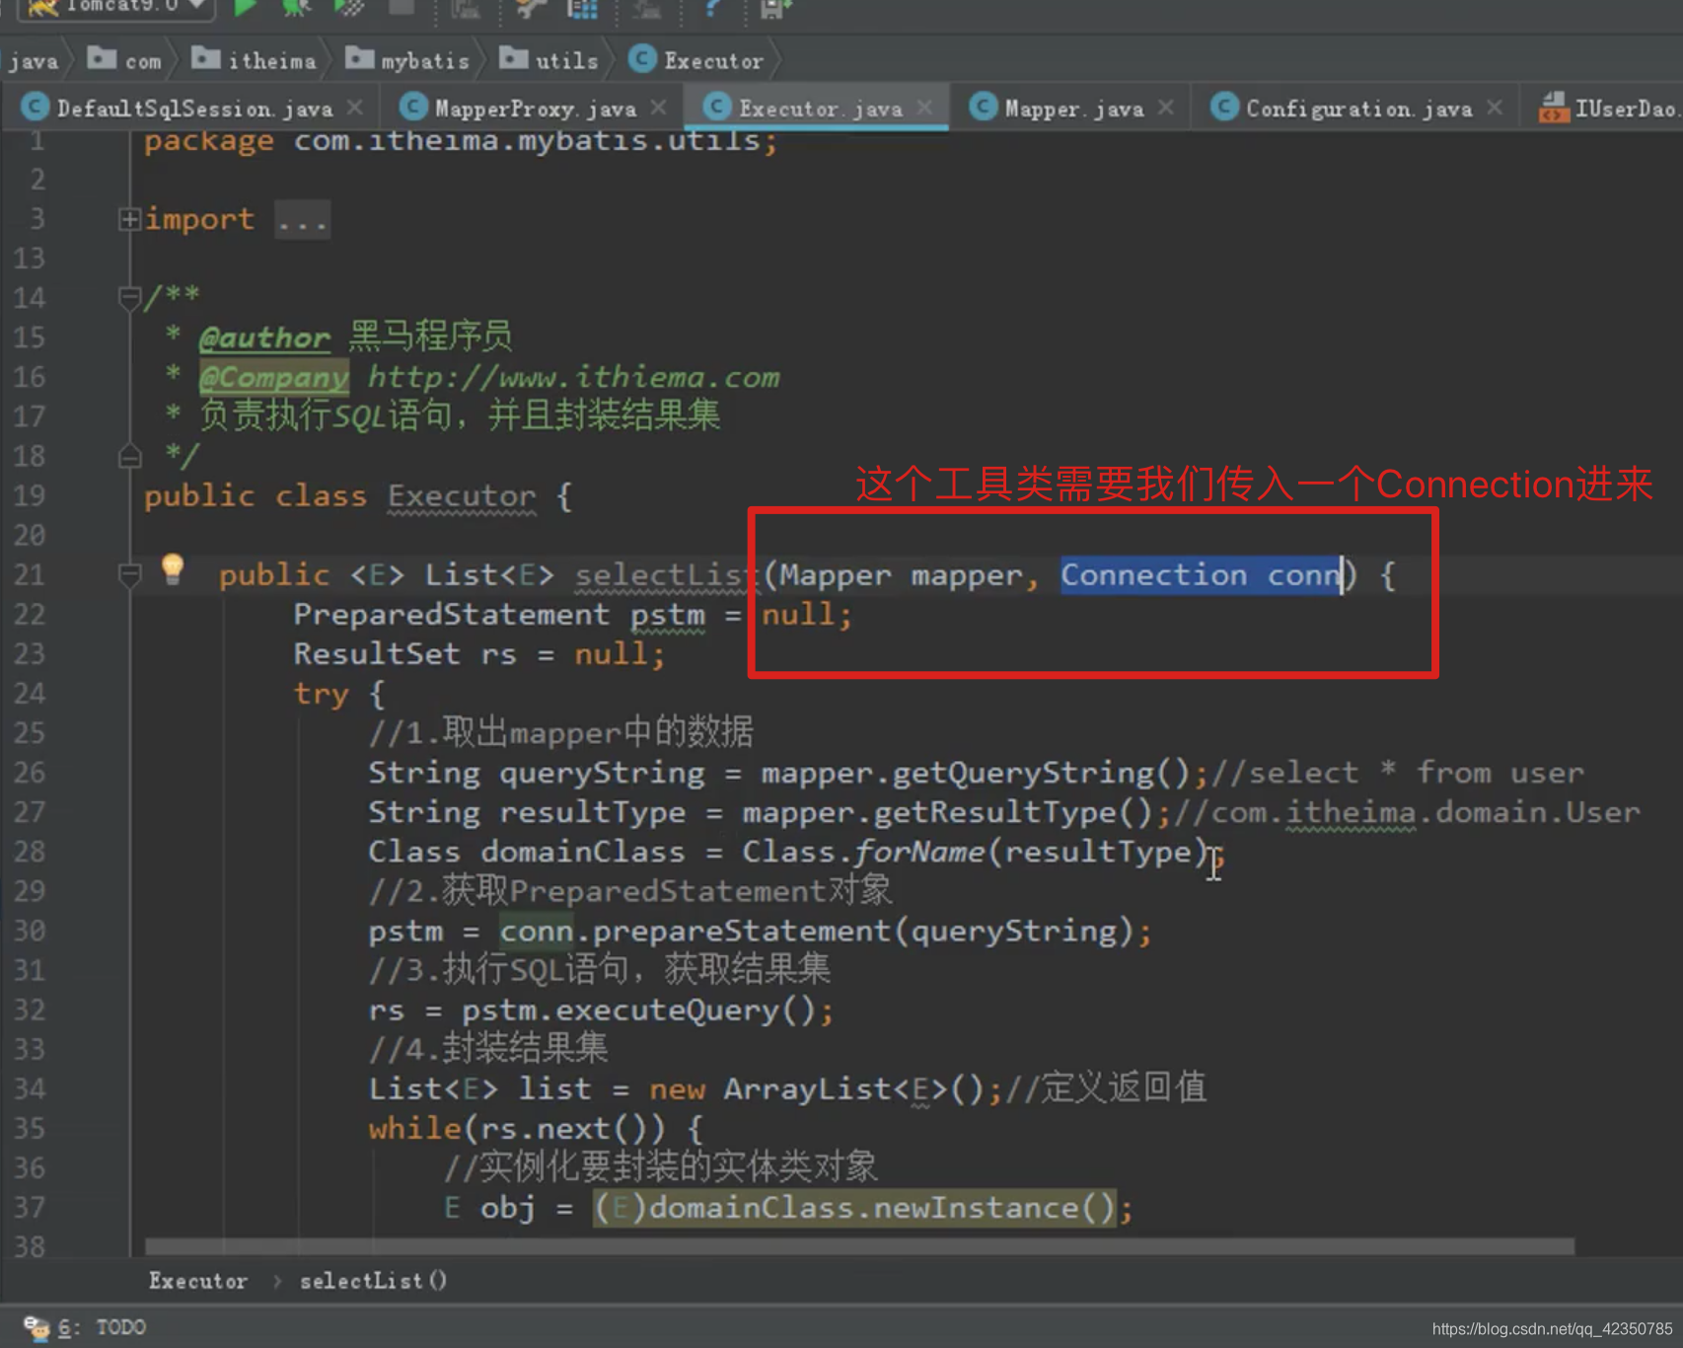Click the Debug bug icon

click(x=296, y=8)
